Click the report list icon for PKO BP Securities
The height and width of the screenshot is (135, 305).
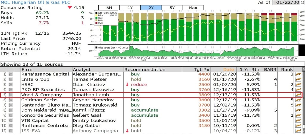[11, 90]
